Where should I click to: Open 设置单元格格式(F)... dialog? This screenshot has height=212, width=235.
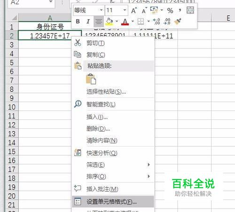pos(113,202)
